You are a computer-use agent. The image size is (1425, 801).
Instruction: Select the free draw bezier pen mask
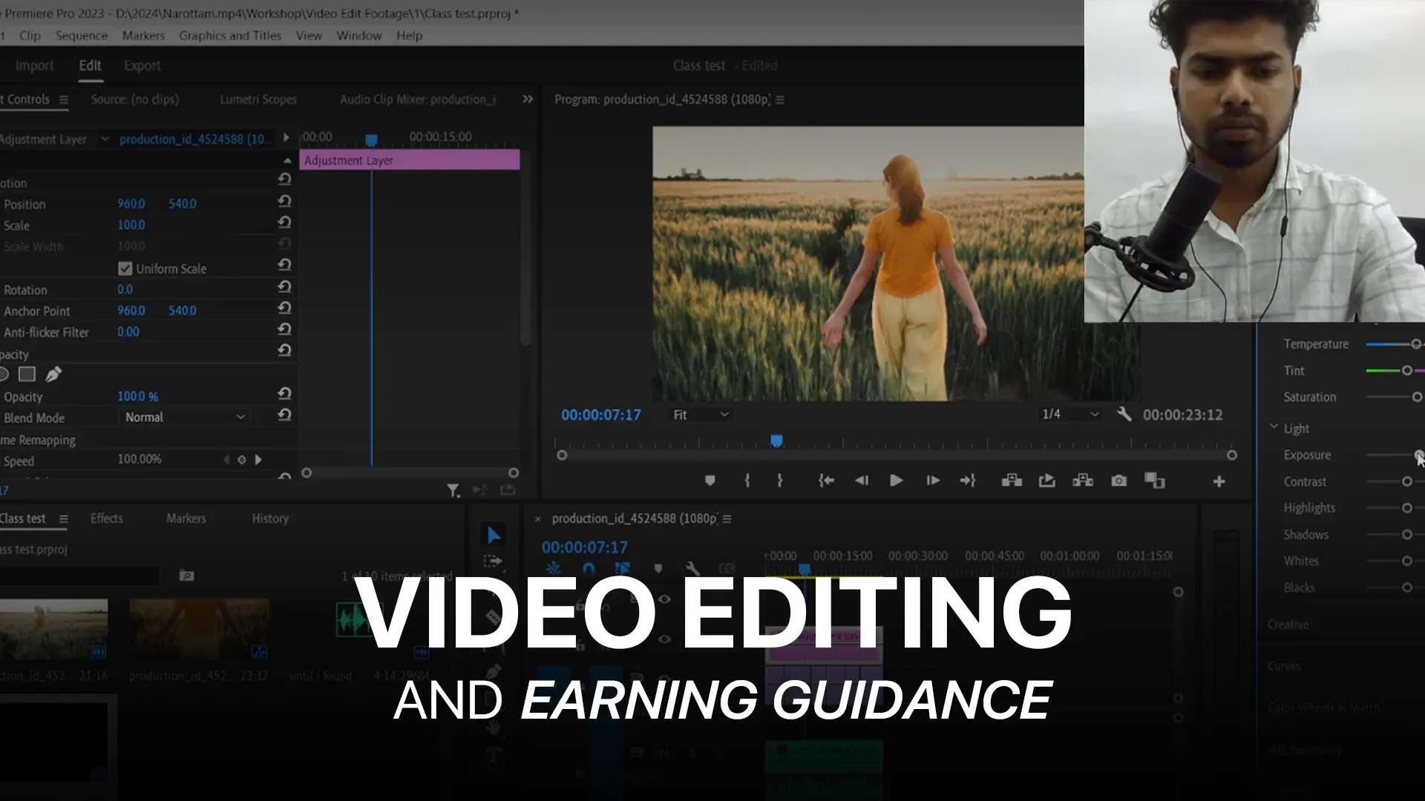point(53,375)
